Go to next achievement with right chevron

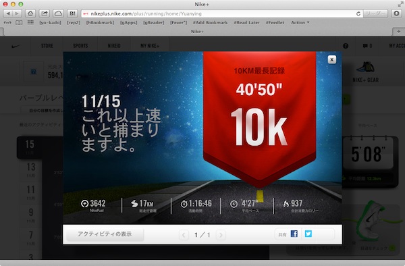click(221, 235)
